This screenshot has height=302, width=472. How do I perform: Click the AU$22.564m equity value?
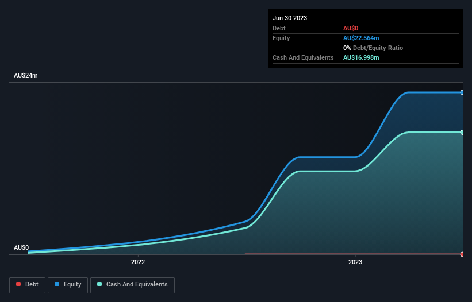pyautogui.click(x=361, y=38)
